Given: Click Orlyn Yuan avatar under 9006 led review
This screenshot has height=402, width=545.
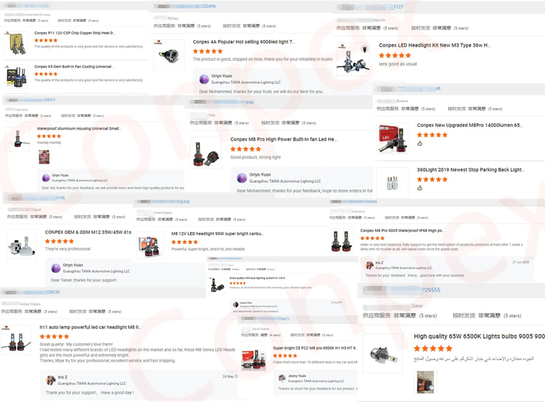Looking at the screenshot, I should [x=204, y=79].
